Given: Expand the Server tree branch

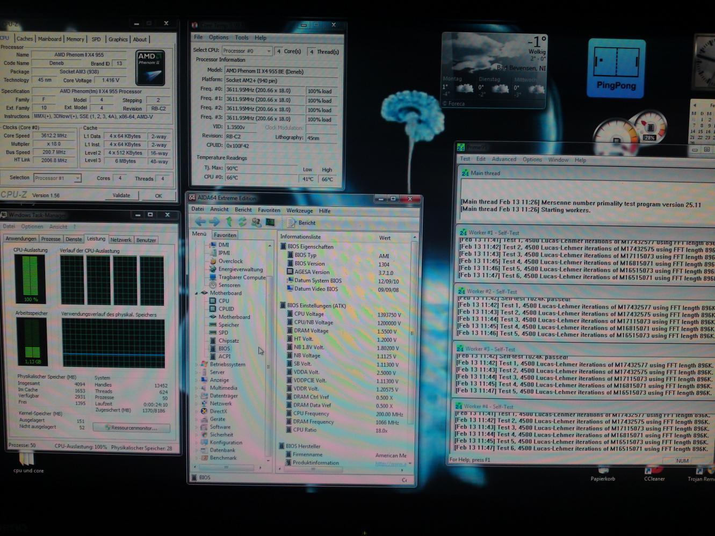Looking at the screenshot, I should tap(196, 372).
